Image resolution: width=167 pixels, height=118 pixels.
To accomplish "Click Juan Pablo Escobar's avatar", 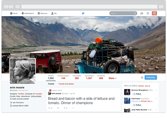I will pyautogui.click(x=127, y=110).
